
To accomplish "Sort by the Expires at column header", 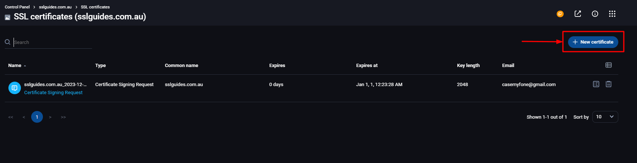I will pyautogui.click(x=367, y=66).
